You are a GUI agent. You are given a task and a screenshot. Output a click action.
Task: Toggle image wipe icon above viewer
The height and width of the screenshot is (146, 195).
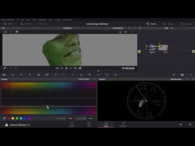click(x=5, y=32)
